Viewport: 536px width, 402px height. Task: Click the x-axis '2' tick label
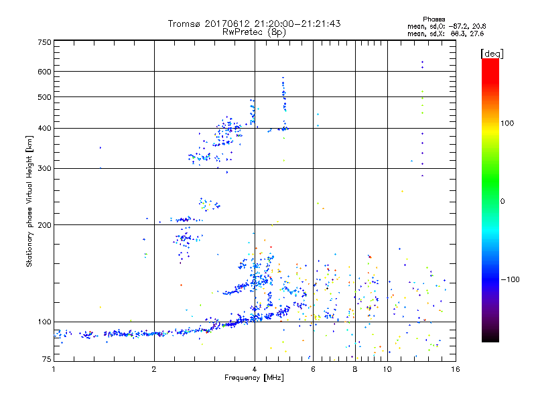coord(154,369)
